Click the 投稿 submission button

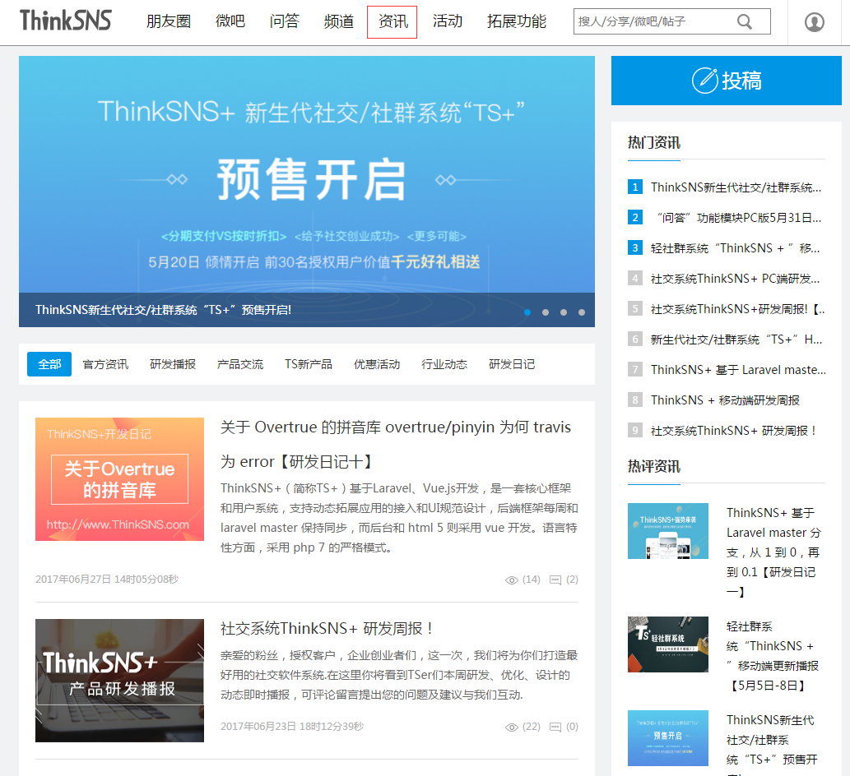(x=726, y=81)
